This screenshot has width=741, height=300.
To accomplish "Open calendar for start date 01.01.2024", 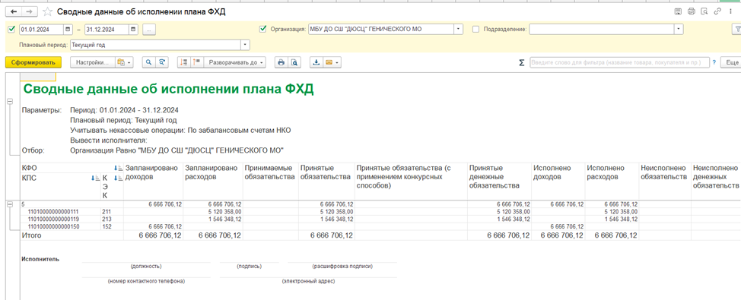I will (x=68, y=30).
